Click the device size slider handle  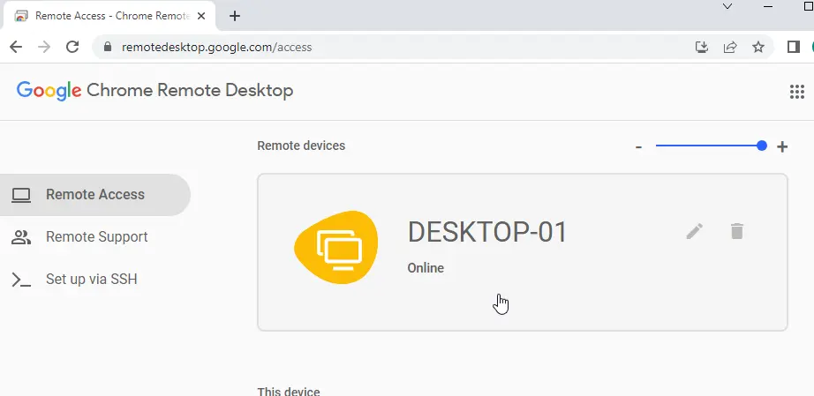[762, 146]
